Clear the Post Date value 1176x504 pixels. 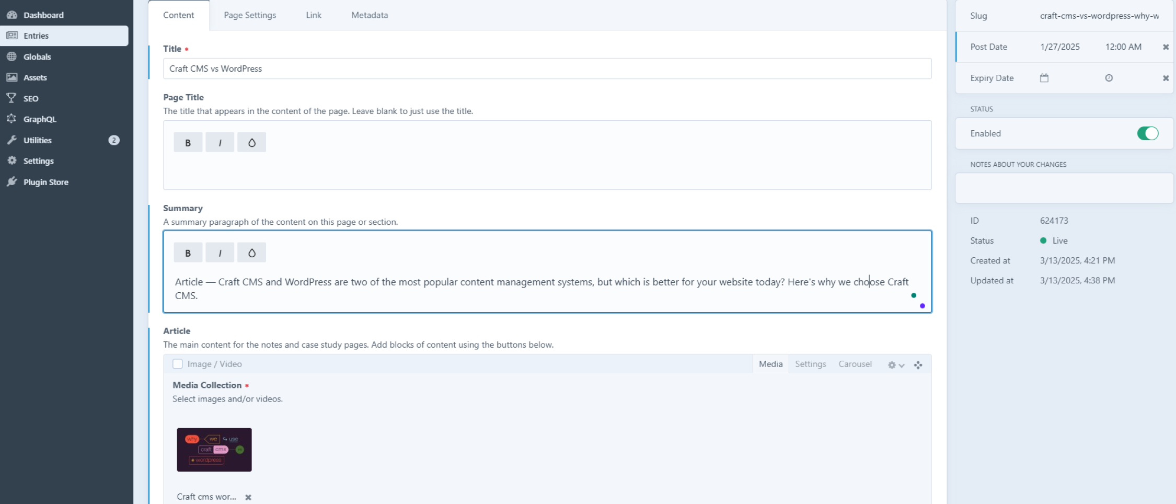click(x=1165, y=47)
